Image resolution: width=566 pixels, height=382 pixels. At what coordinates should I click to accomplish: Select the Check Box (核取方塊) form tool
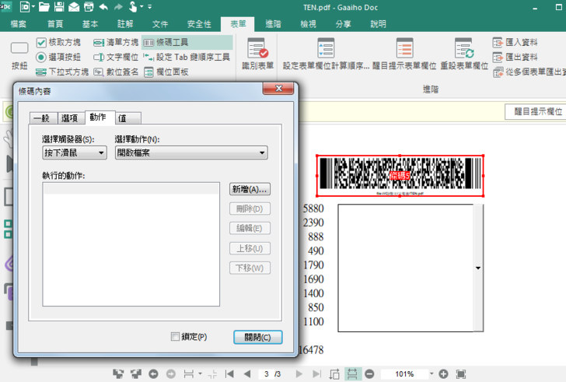(58, 42)
